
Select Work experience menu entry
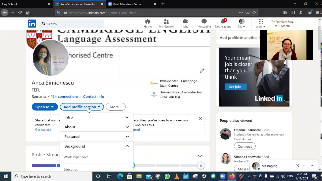point(76,157)
